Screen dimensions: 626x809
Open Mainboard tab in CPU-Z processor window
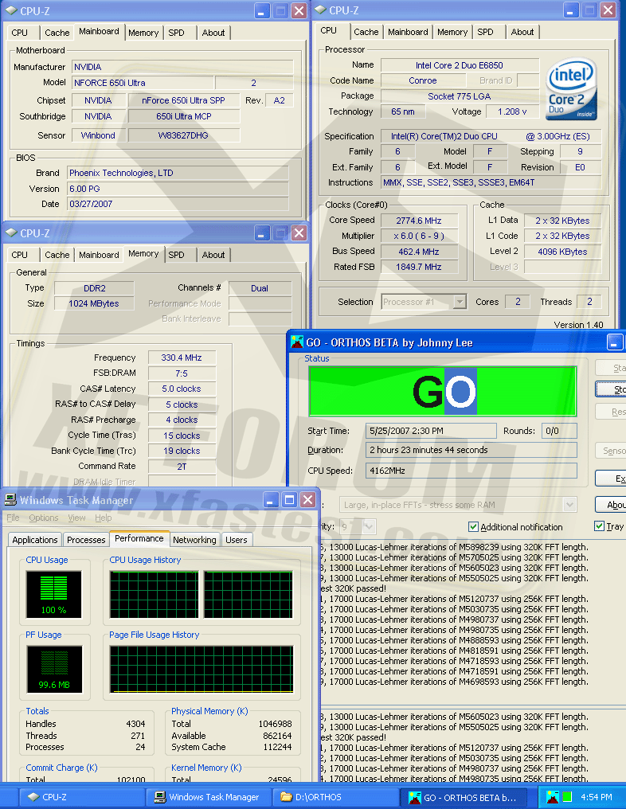click(x=408, y=32)
